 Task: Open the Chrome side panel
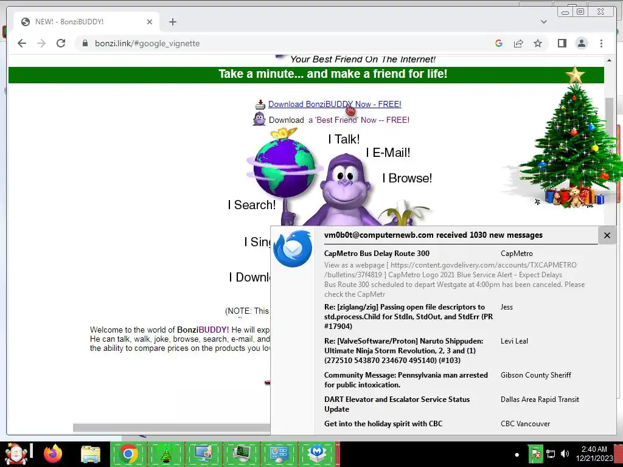[x=562, y=43]
